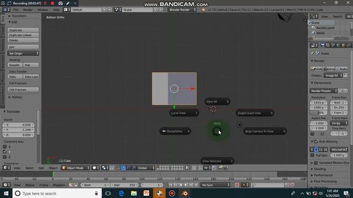
Task: Open the 3D viewport View menu
Action: pyautogui.click(x=17, y=168)
